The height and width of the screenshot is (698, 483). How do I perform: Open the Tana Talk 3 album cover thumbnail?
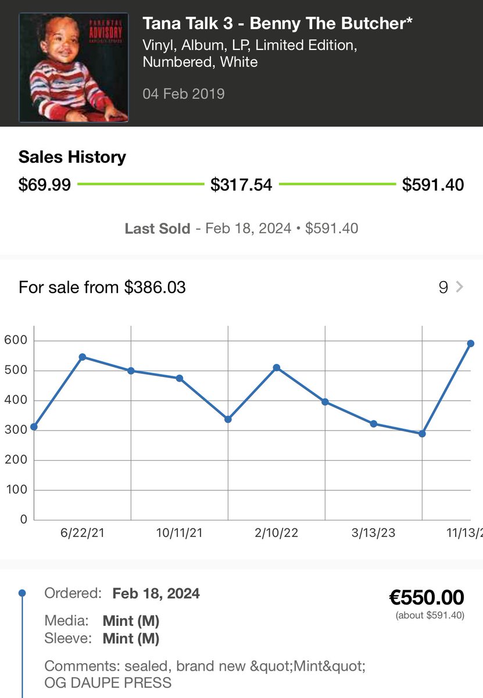(73, 67)
